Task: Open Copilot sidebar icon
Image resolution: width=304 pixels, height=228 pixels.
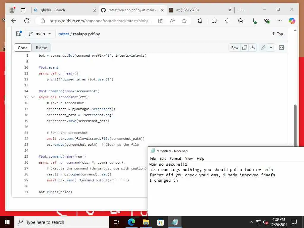Action: point(292,21)
